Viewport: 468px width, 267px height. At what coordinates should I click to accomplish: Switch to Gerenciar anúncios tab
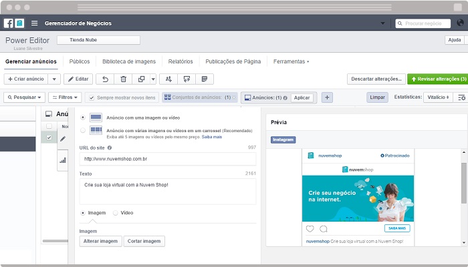coord(31,61)
